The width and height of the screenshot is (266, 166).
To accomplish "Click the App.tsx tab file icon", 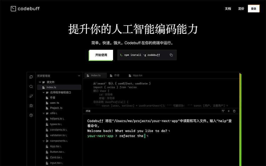I will [130, 75].
